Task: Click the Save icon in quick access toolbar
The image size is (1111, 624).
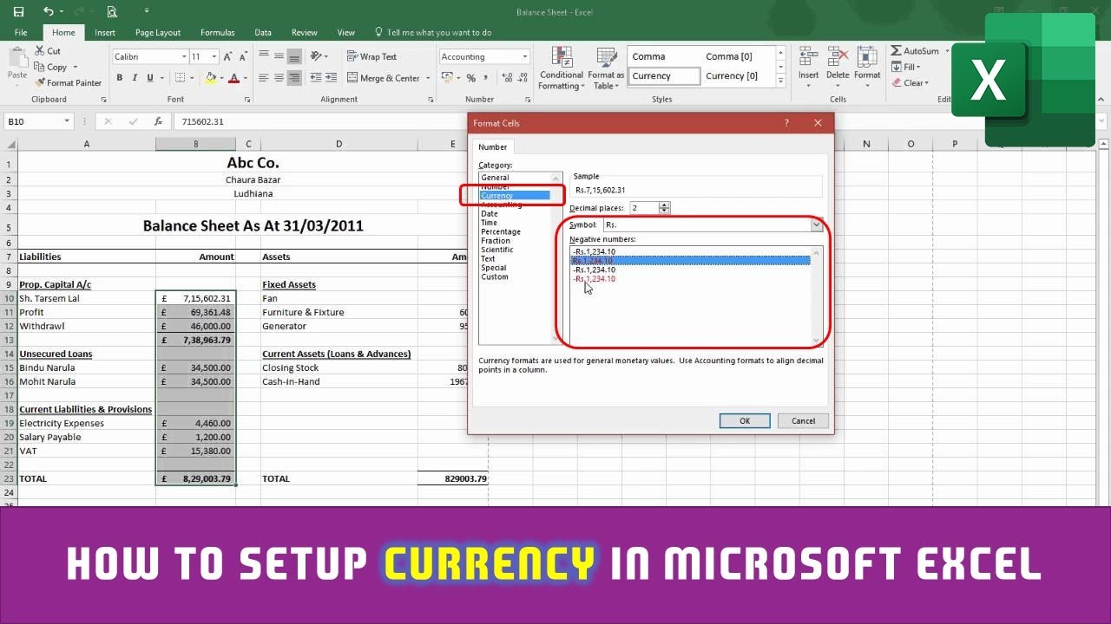Action: tap(19, 12)
